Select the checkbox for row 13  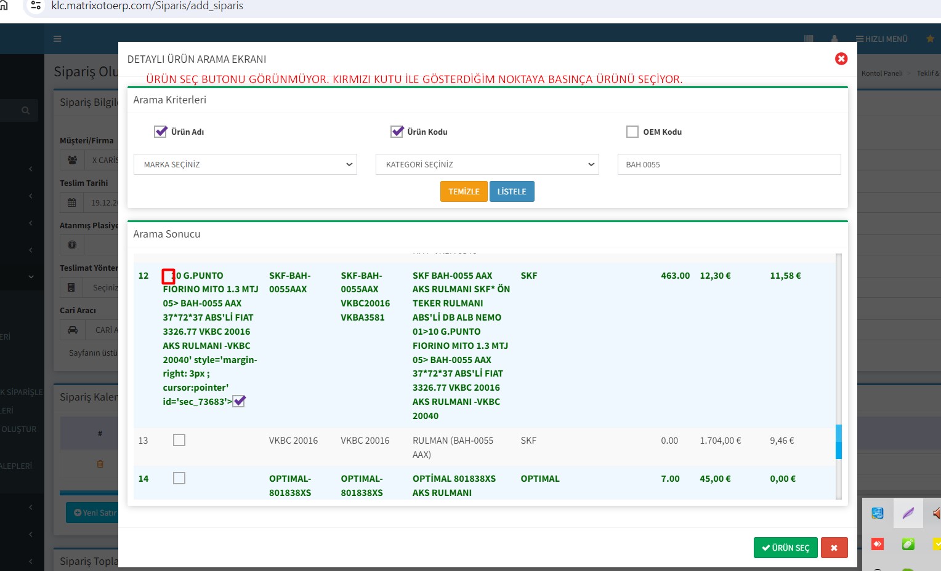pos(179,440)
